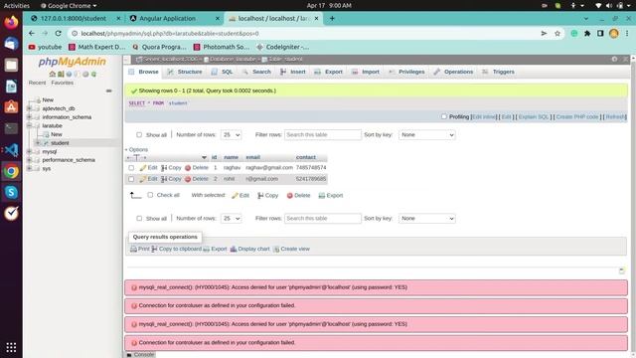Expand performance_schema tree node
Viewport: 636px width, 358px height.
click(29, 160)
